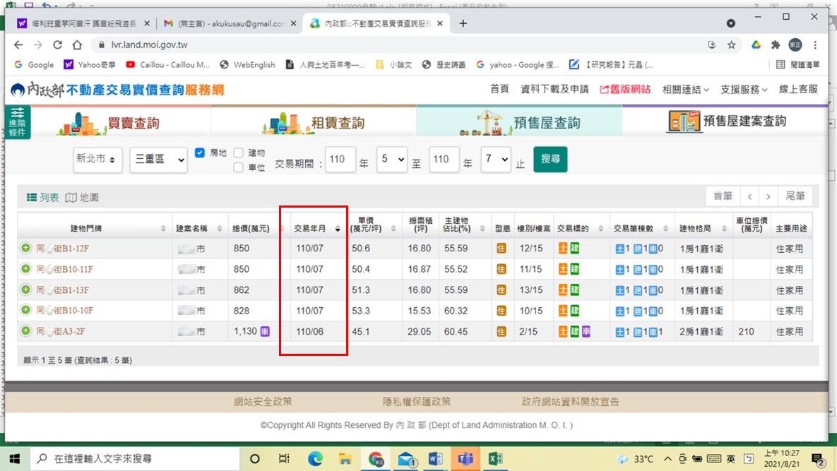Open the 進階條件 advanced filter panel

pyautogui.click(x=17, y=122)
